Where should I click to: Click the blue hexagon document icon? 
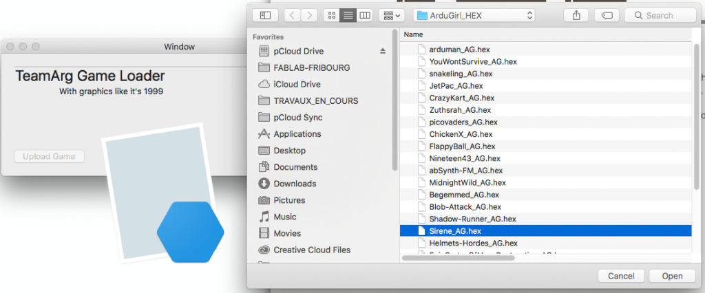click(191, 232)
